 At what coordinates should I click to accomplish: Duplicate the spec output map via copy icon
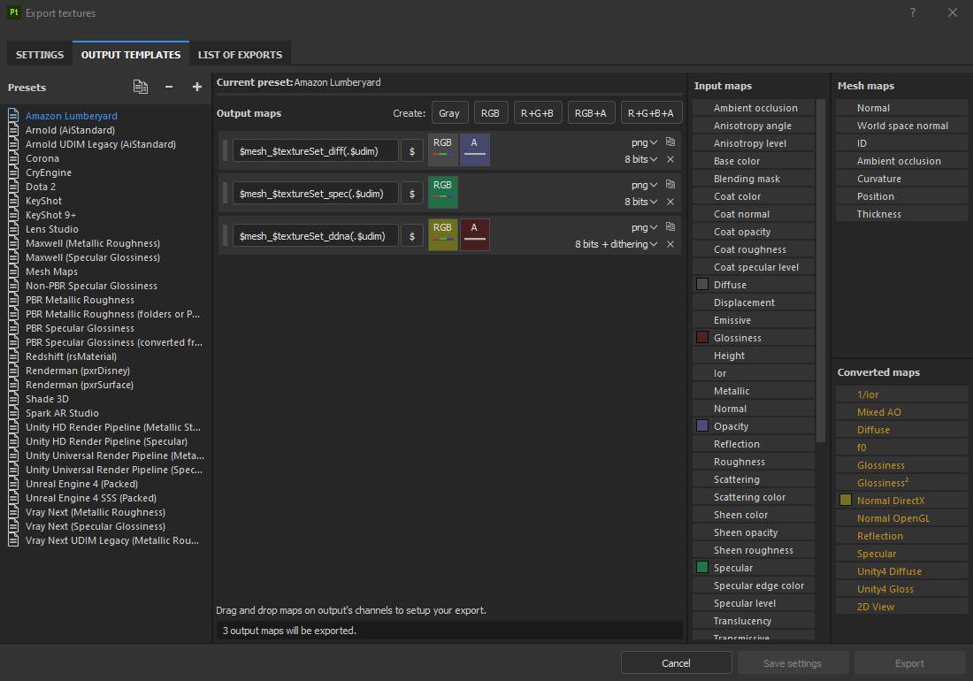(x=670, y=184)
